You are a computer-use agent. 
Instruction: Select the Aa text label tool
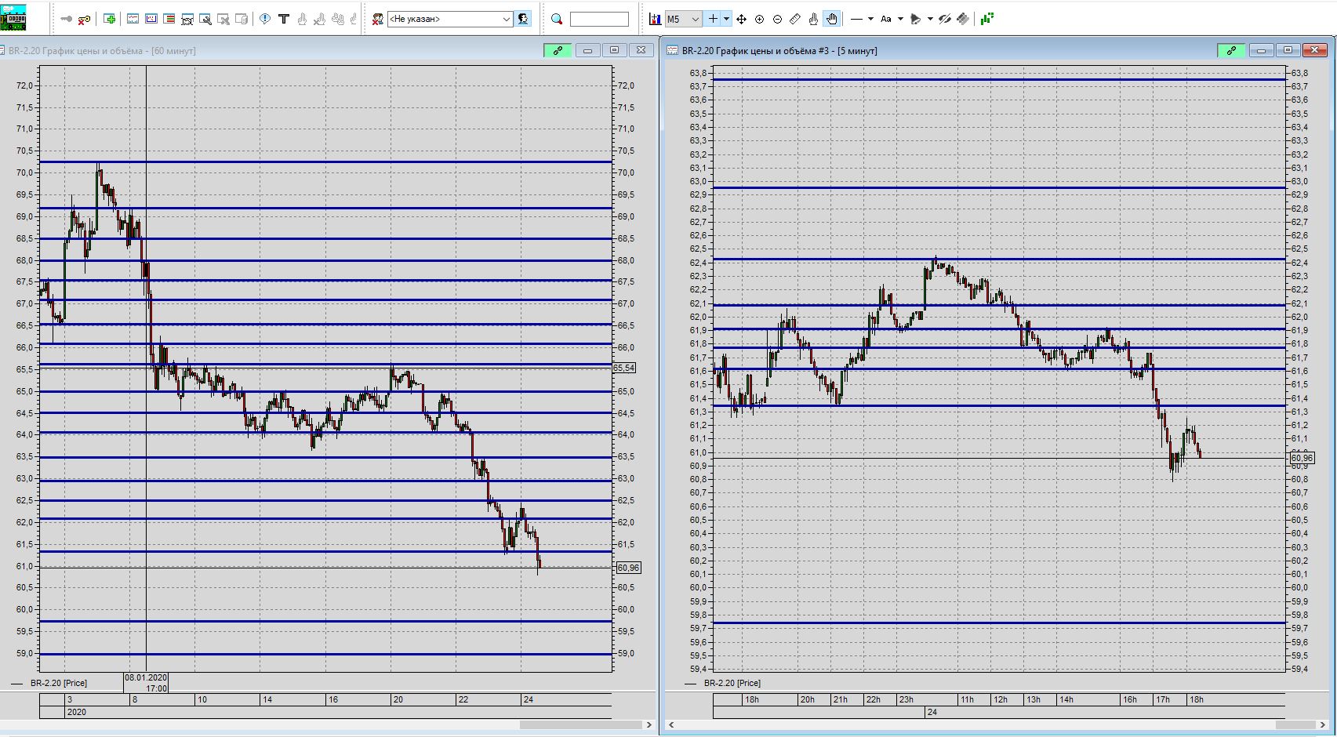[x=886, y=19]
